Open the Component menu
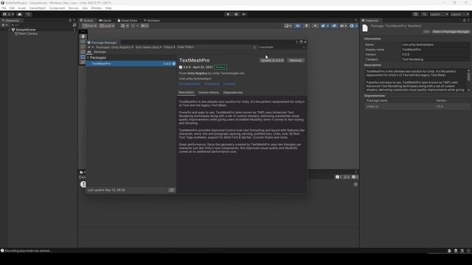Viewport: 472px width, 265px height. tap(57, 8)
